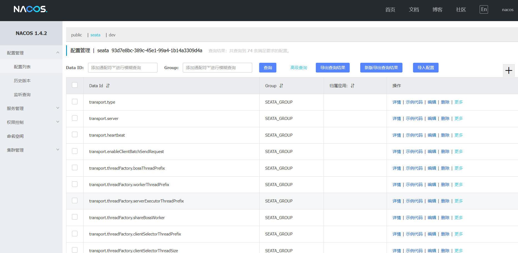The image size is (518, 253).
Task: Click the nacos user name in the header
Action: pos(508,10)
